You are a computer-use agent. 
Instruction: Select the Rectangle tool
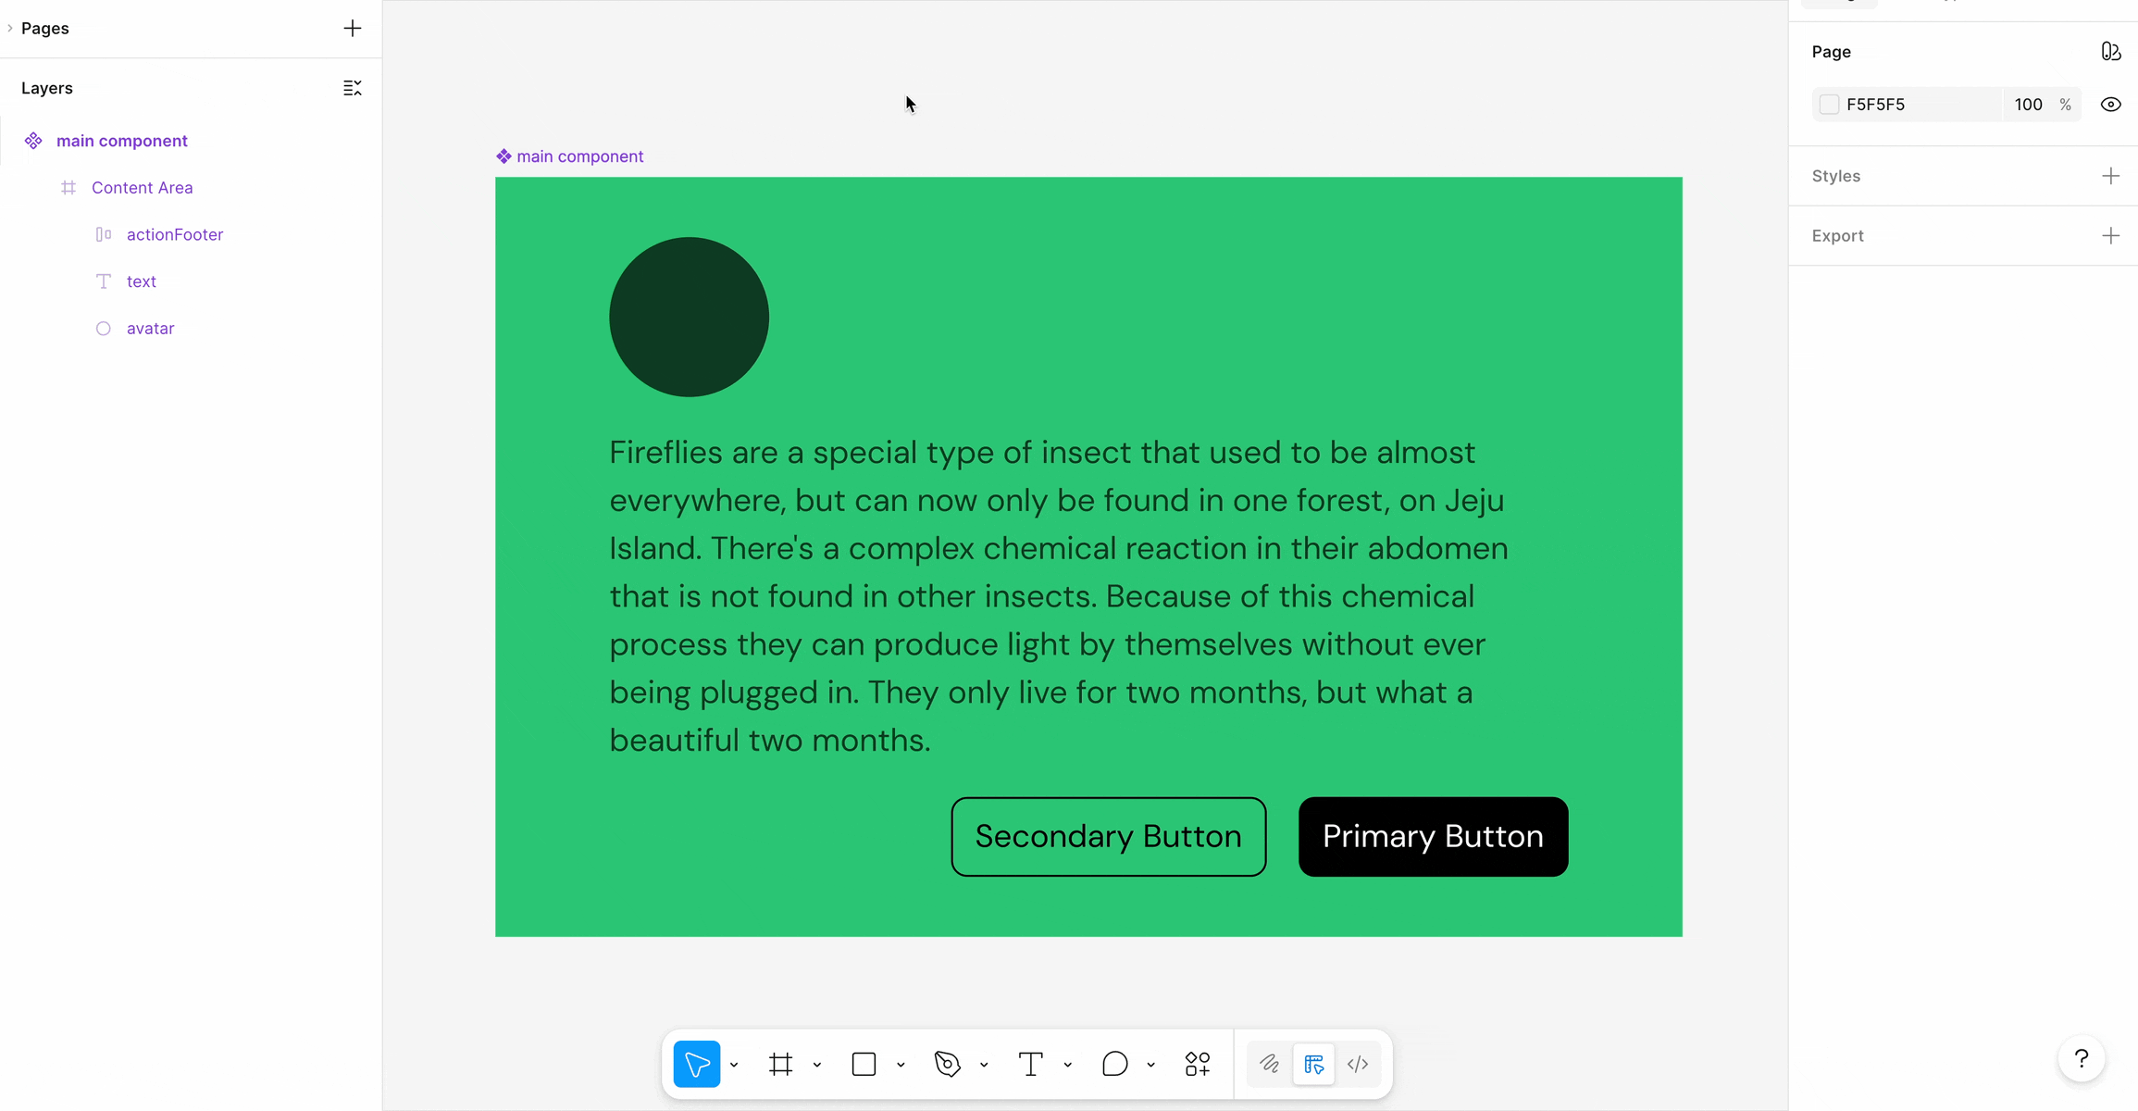coord(864,1064)
